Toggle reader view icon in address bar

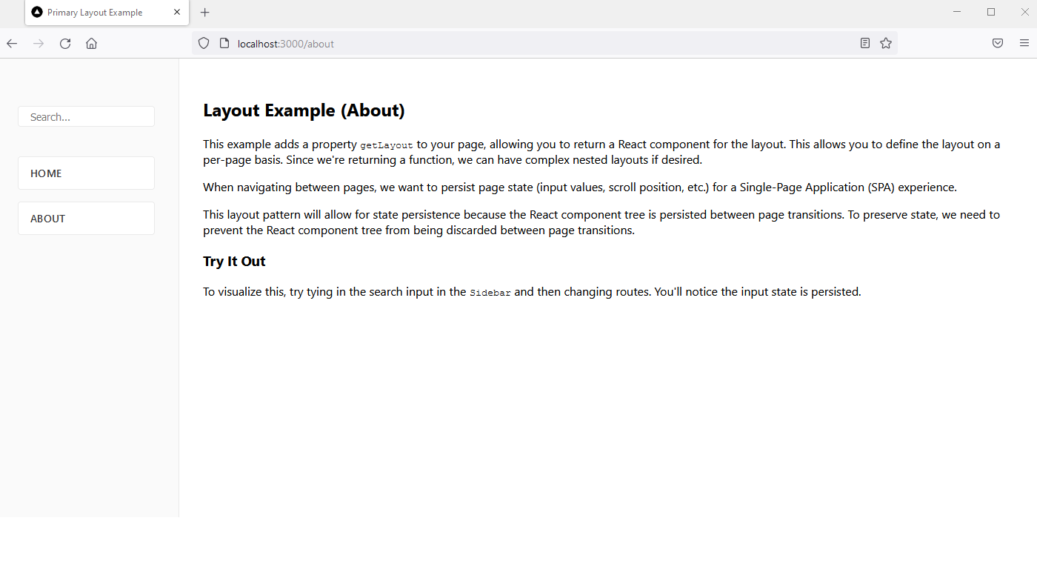point(865,44)
